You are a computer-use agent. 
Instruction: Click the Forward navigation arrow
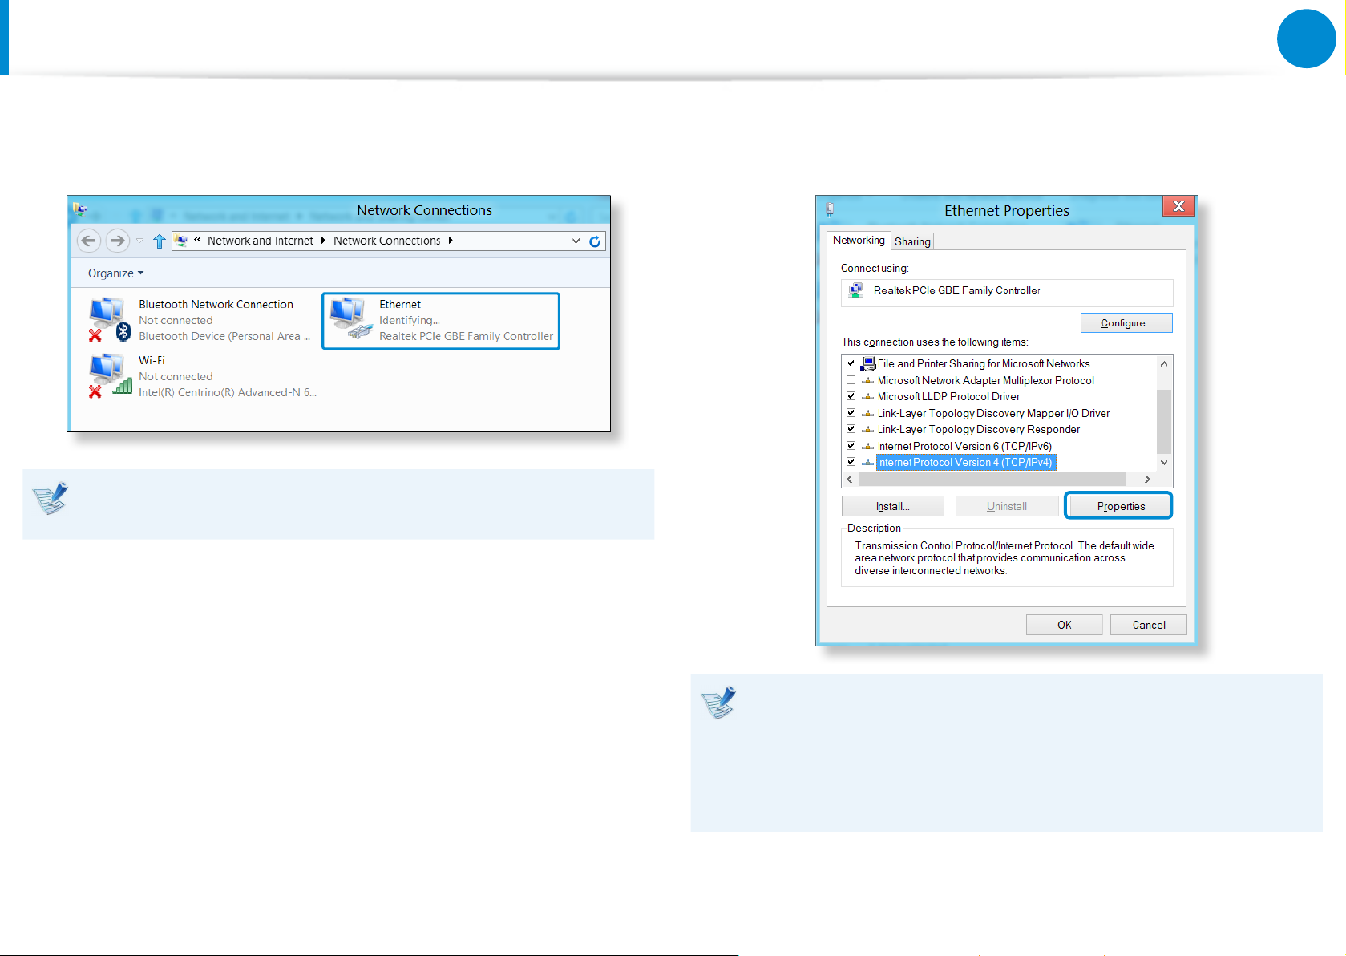click(x=117, y=241)
